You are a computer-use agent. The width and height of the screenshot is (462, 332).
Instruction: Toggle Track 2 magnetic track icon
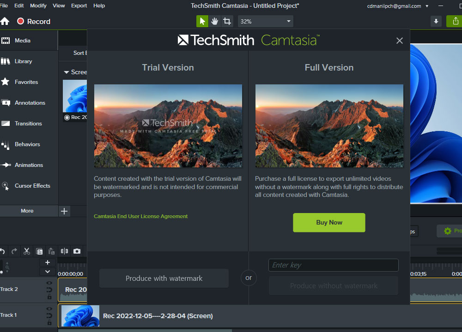point(49,290)
